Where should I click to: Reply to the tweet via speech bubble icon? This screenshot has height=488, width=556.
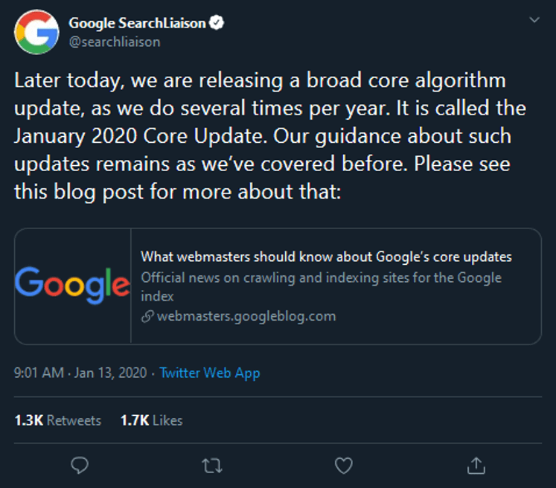80,466
